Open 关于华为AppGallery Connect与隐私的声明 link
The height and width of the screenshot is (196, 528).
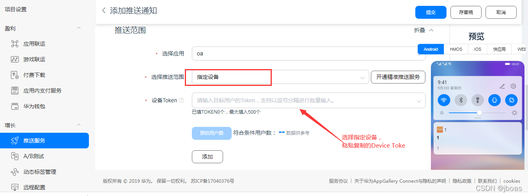coord(400,181)
